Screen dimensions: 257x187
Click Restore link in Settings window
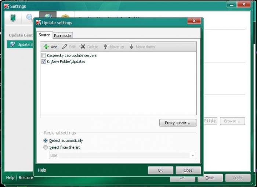click(26, 178)
